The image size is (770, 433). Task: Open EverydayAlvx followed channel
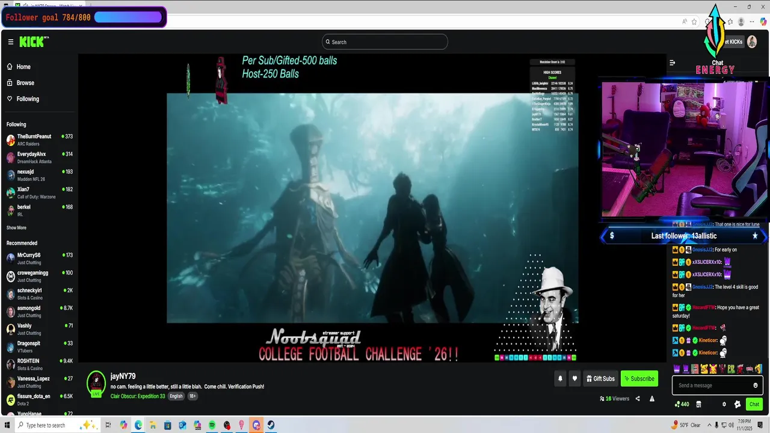pos(39,158)
